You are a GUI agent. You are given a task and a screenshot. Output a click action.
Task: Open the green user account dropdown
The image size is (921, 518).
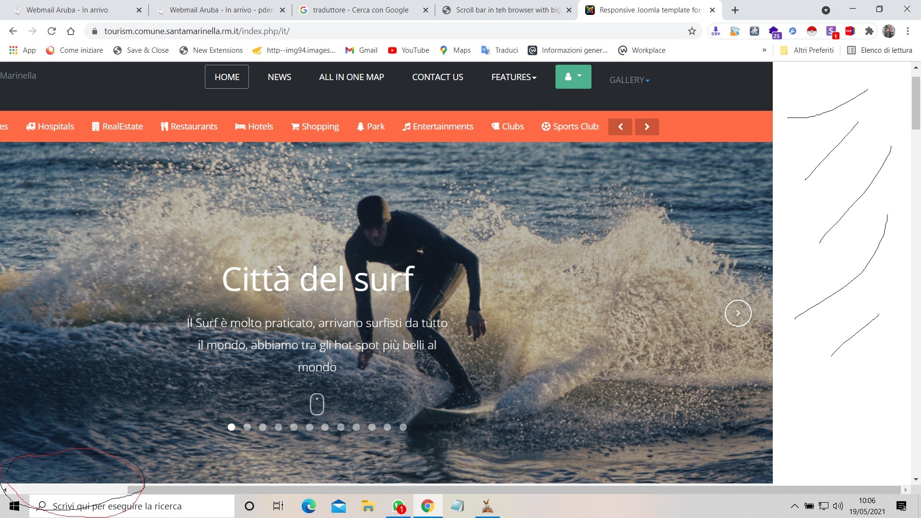[573, 77]
